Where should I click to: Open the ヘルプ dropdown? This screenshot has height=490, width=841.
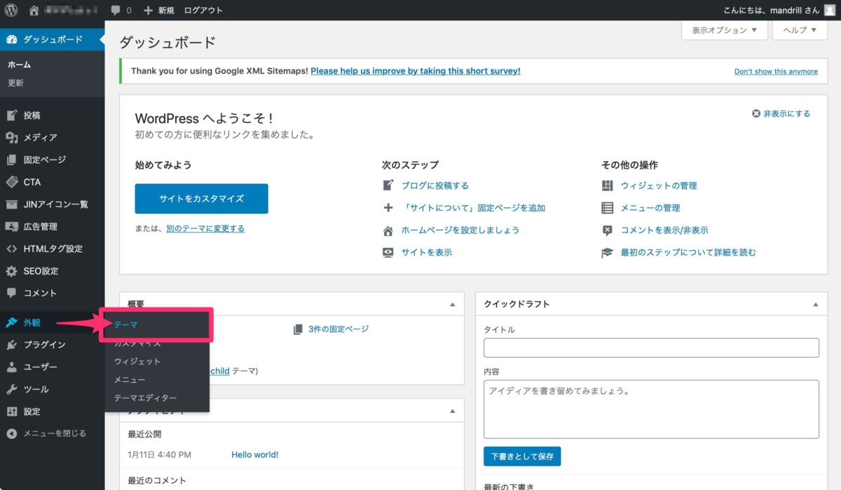pyautogui.click(x=800, y=30)
